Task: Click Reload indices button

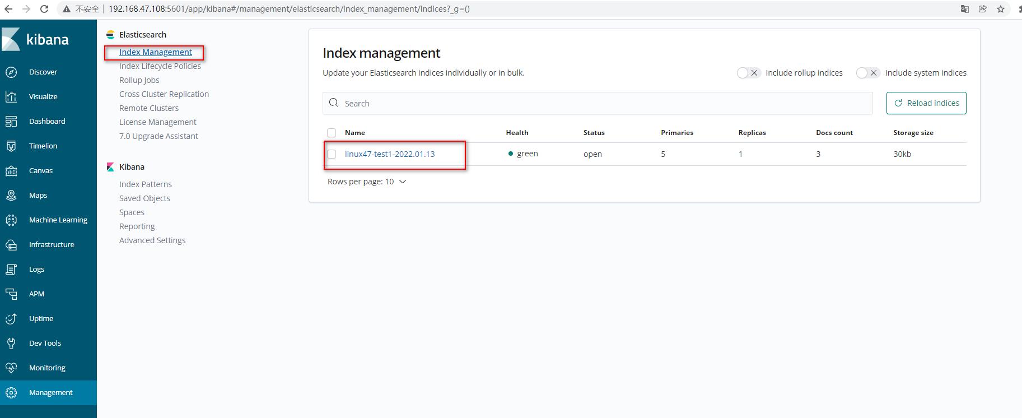Action: (x=926, y=103)
